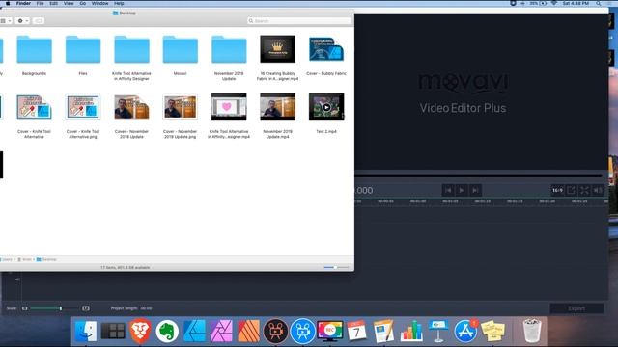Toggle Movavi preview volume mute icon

598,191
